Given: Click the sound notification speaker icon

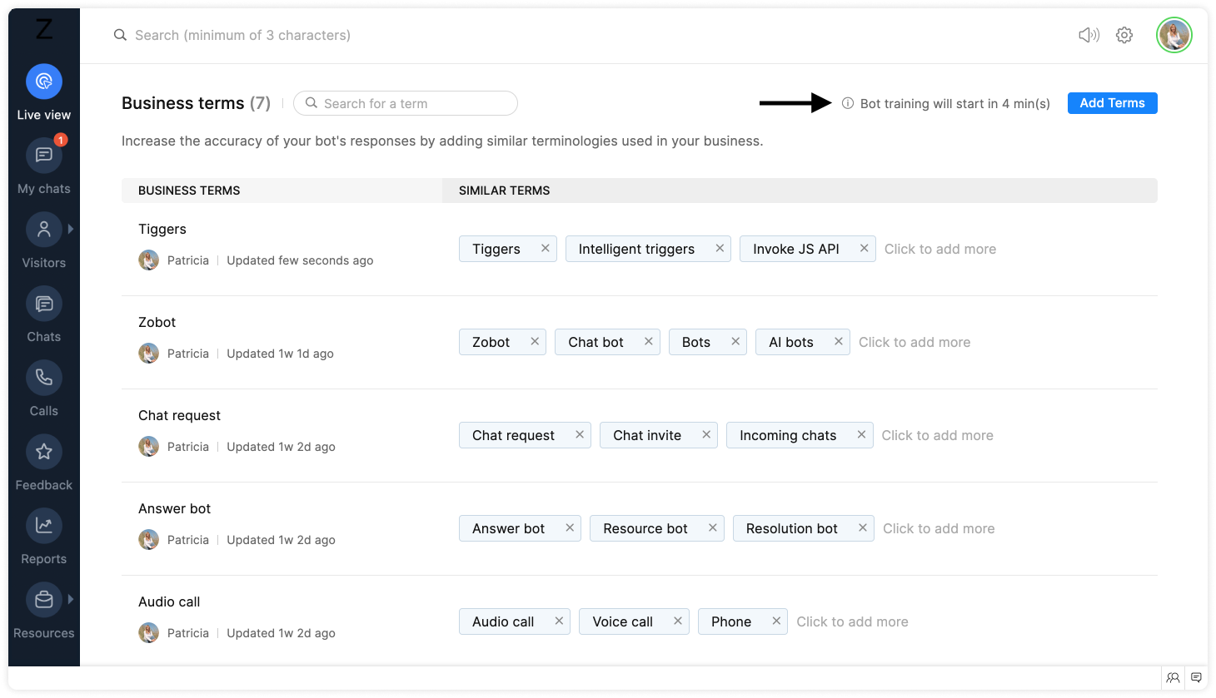Looking at the screenshot, I should (x=1089, y=35).
